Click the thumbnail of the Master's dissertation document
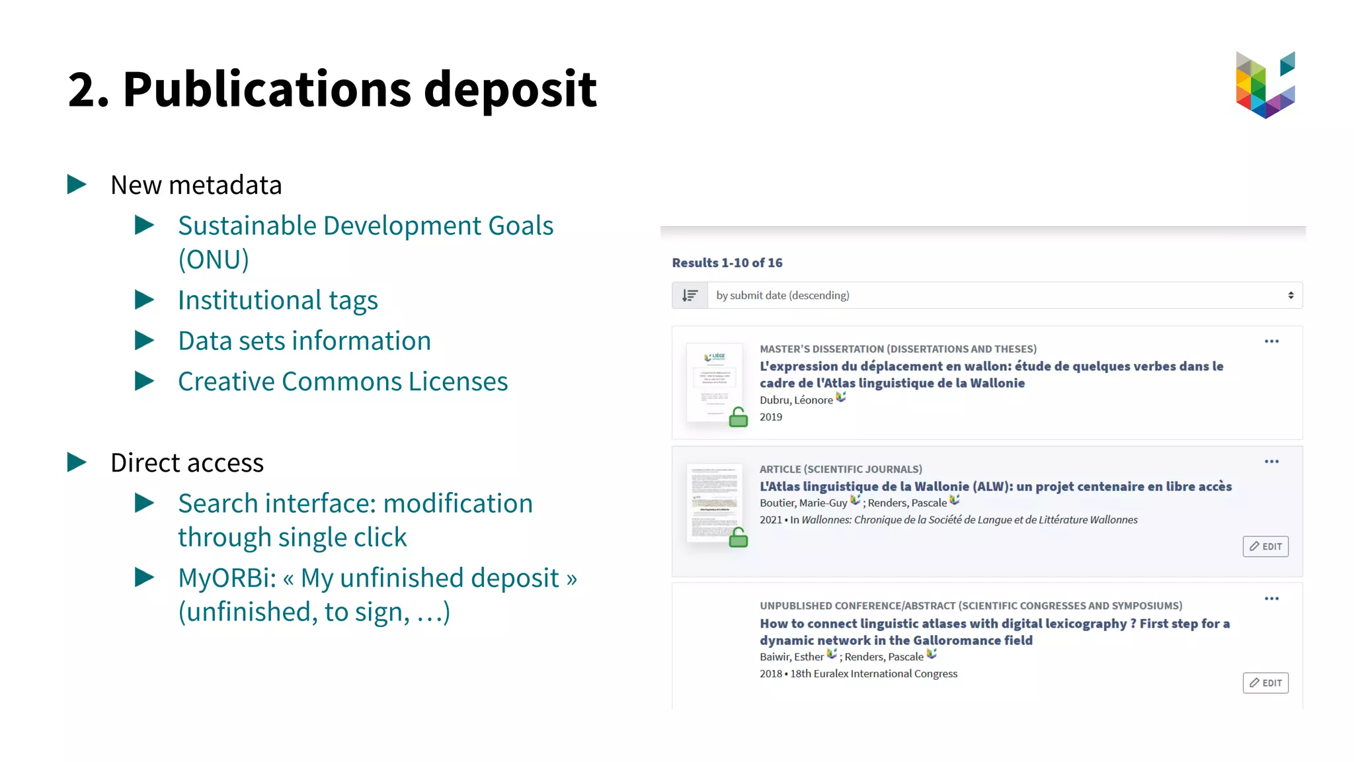This screenshot has height=762, width=1354. pyautogui.click(x=714, y=382)
